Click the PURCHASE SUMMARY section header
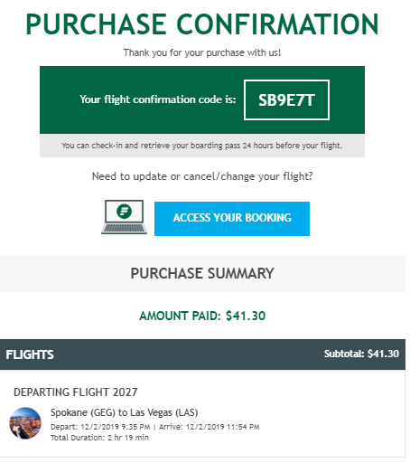The width and height of the screenshot is (410, 463). coord(202,274)
